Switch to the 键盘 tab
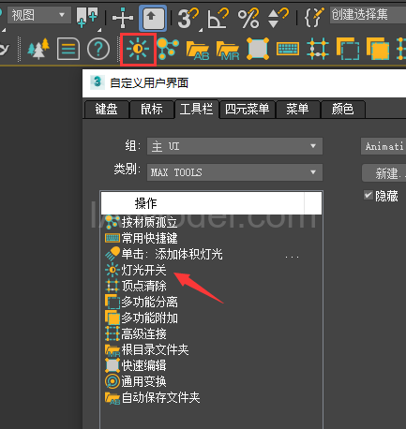Image resolution: width=406 pixels, height=429 pixels. pyautogui.click(x=106, y=110)
